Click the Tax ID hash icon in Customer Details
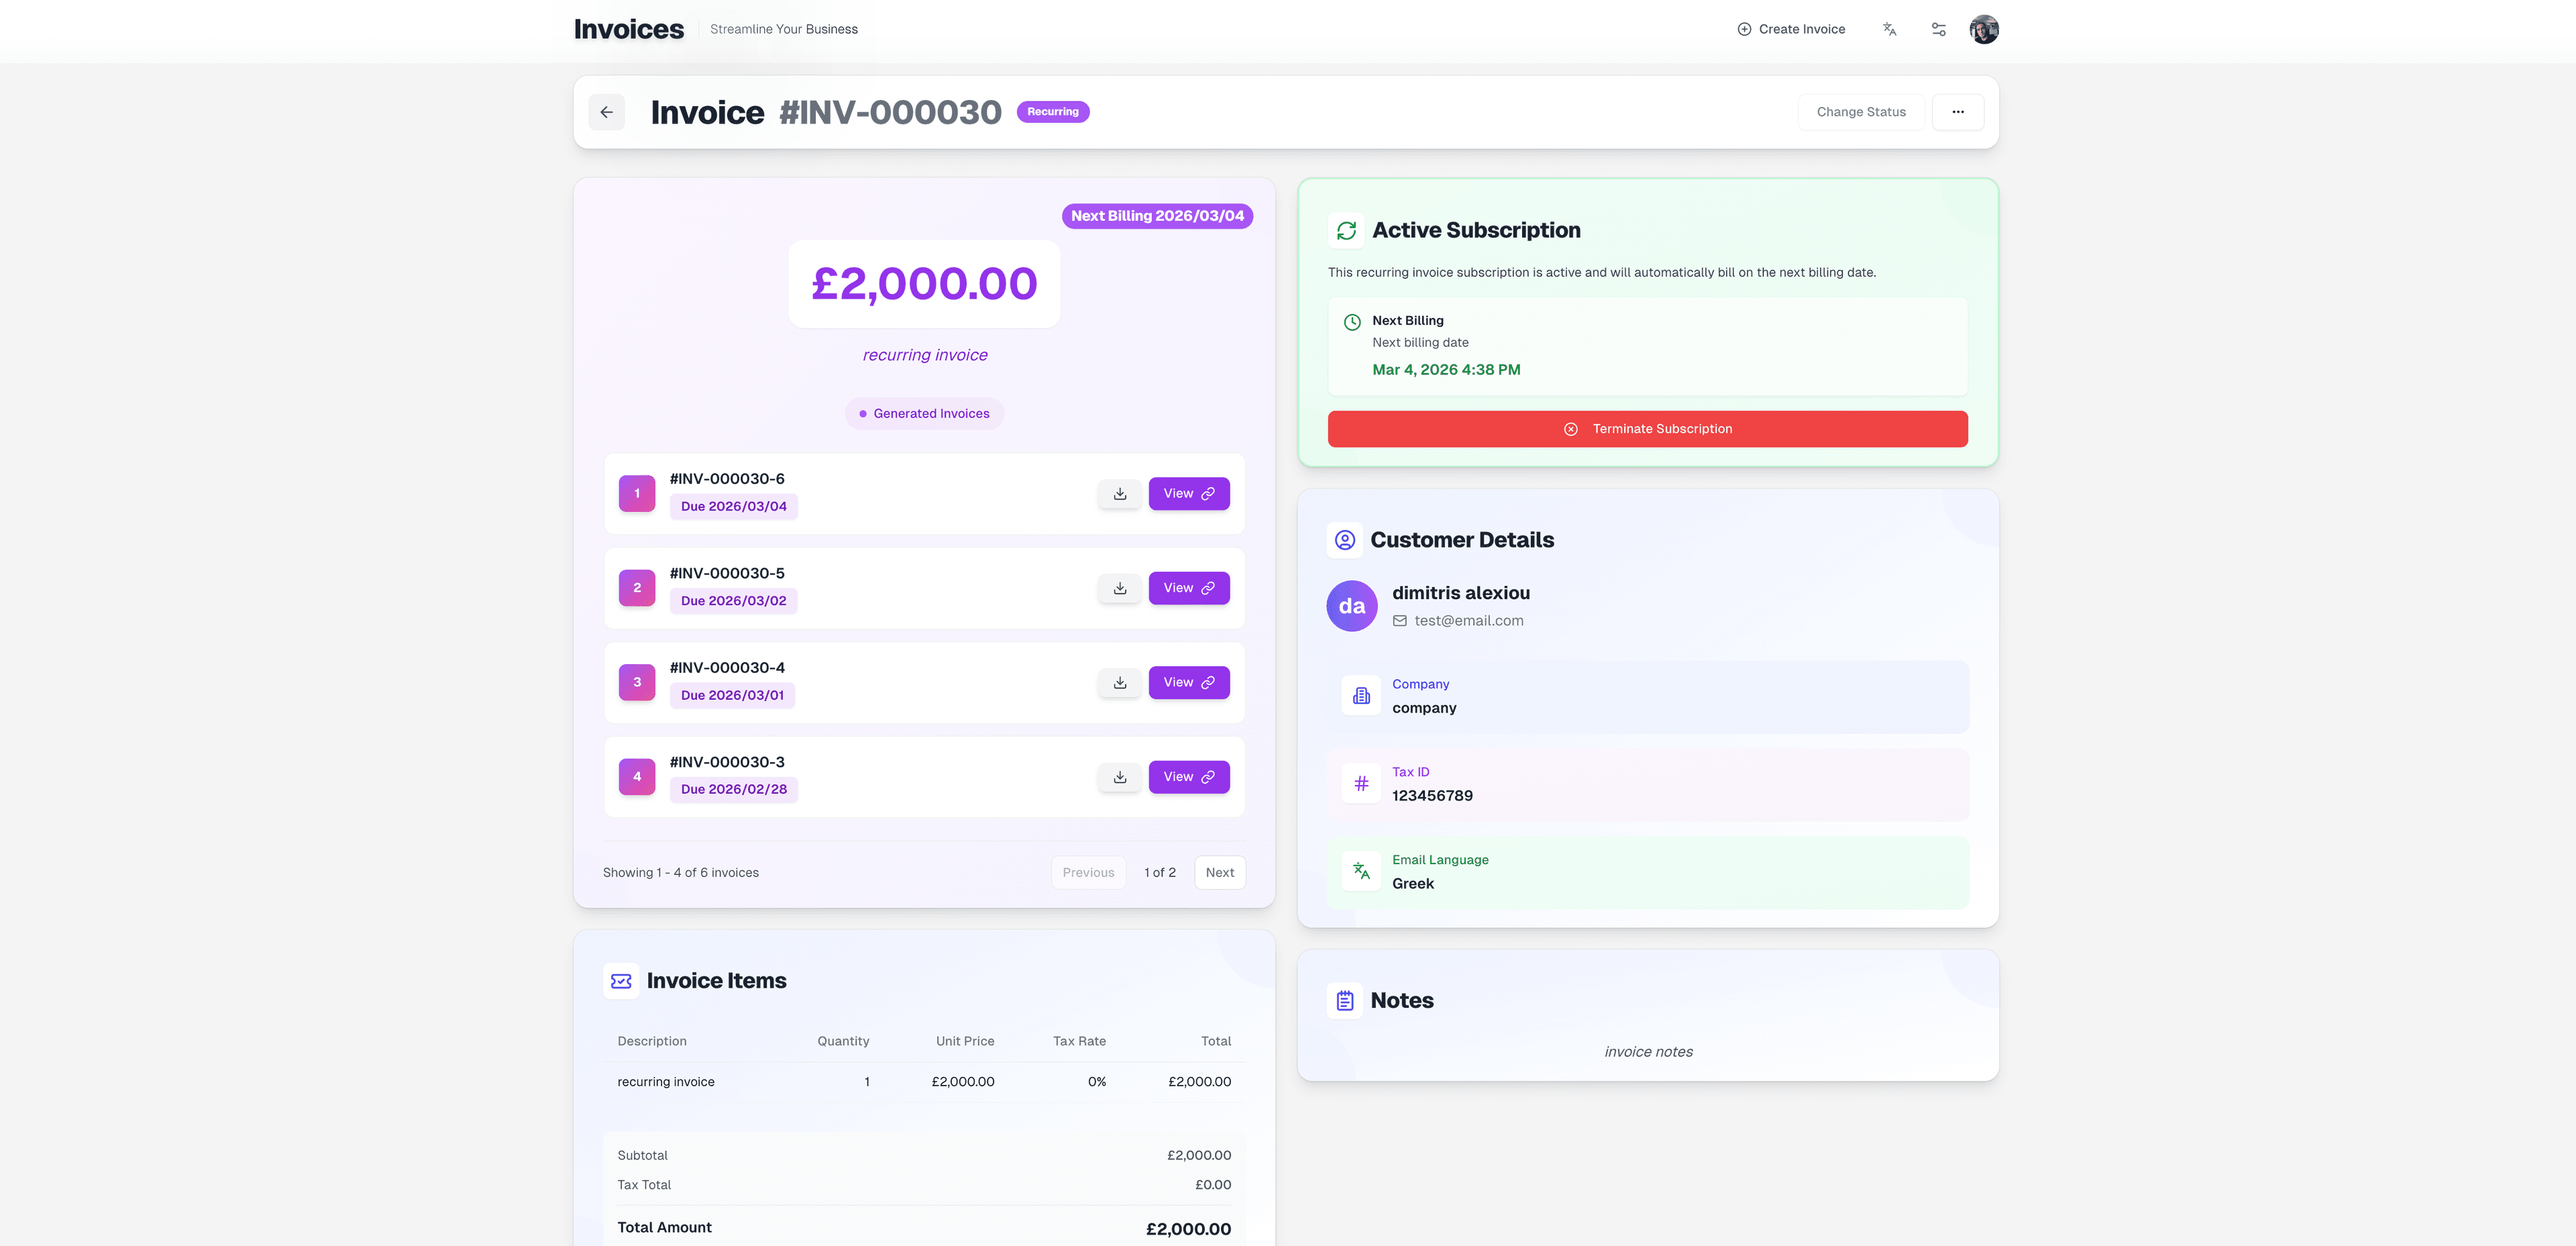The height and width of the screenshot is (1246, 2576). tap(1361, 783)
